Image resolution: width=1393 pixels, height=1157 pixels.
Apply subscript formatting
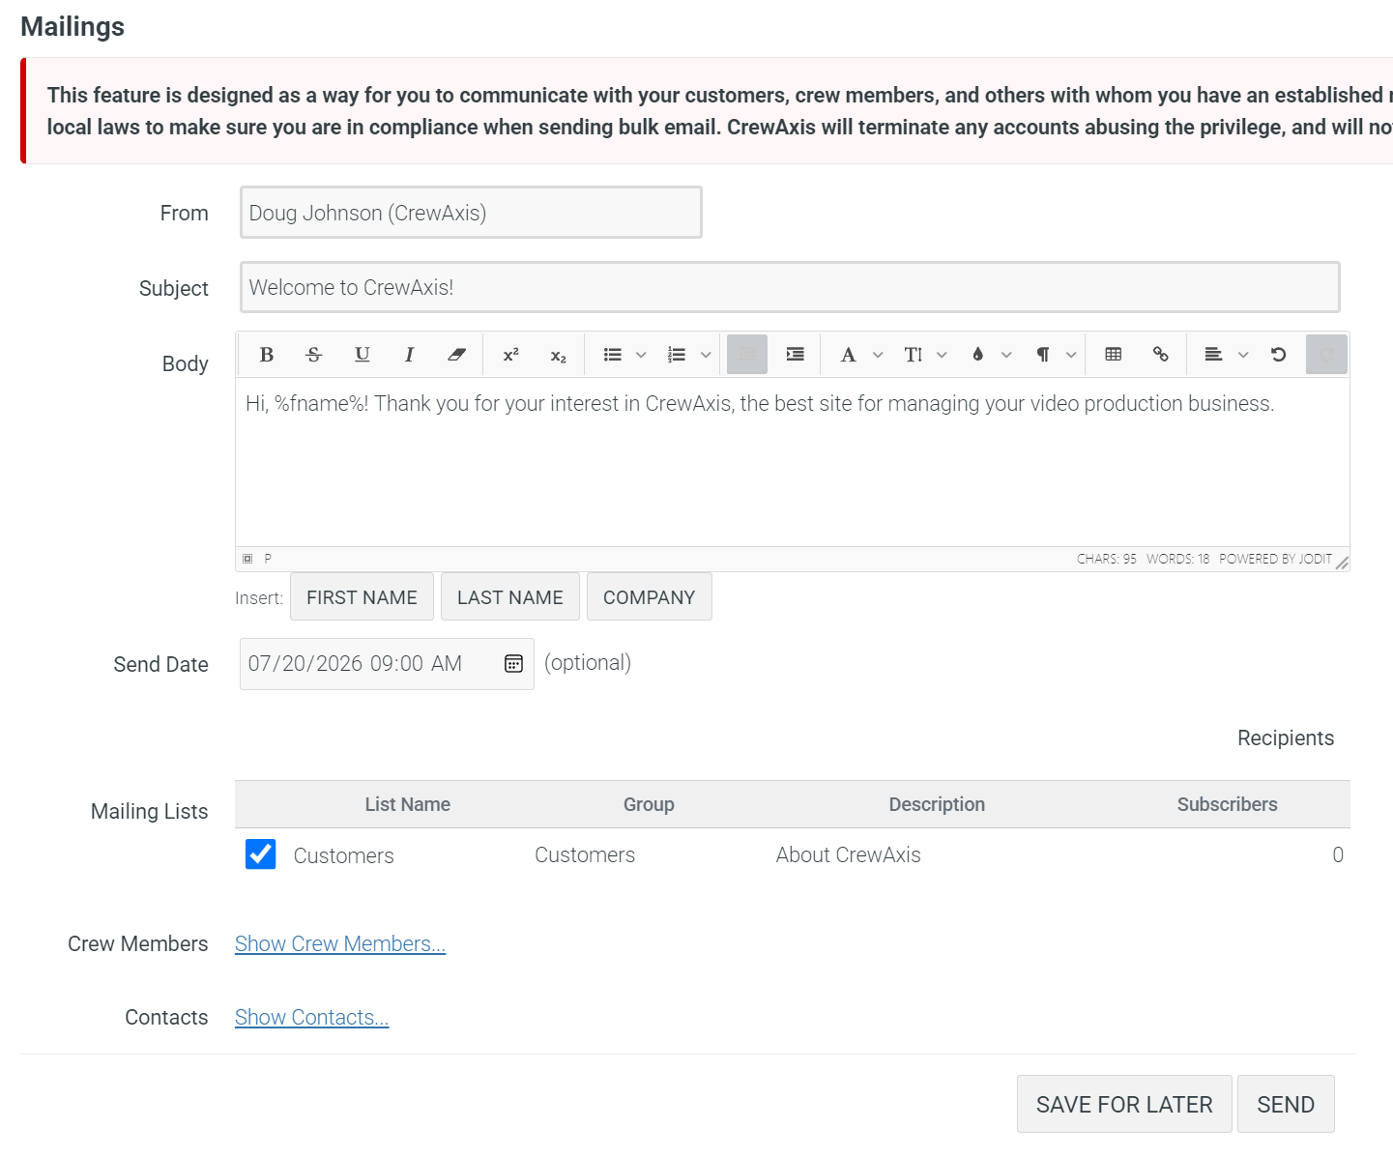[559, 355]
